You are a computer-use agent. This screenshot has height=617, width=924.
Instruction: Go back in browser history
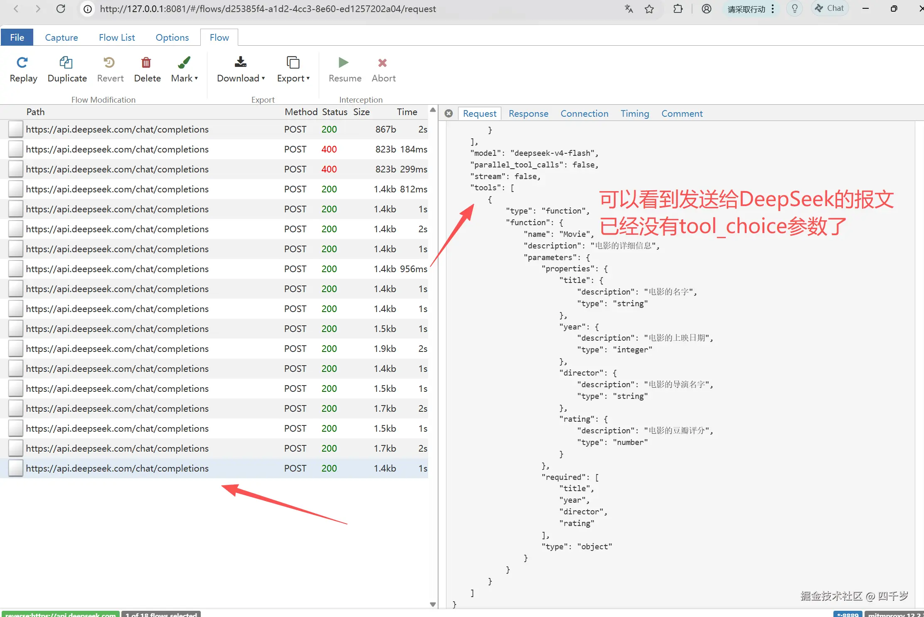point(16,9)
